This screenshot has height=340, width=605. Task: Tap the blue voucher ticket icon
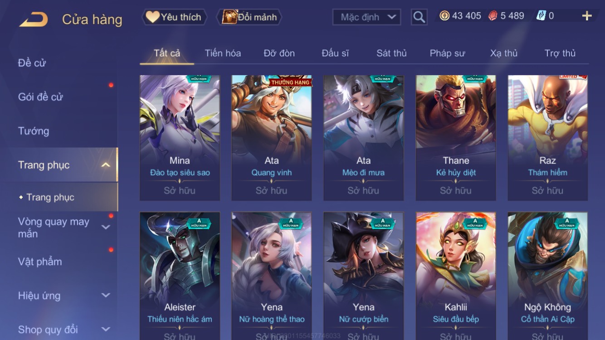pos(541,16)
